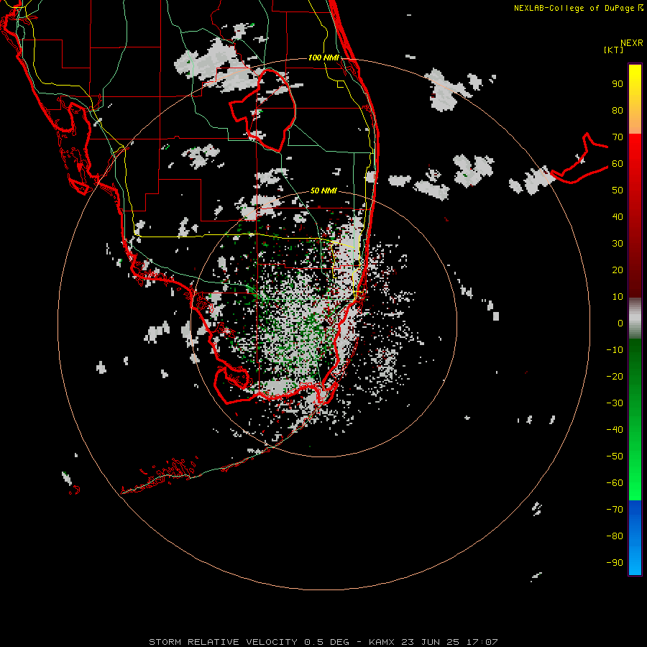The height and width of the screenshot is (647, 647).
Task: Click the NEXLAB-College of DuPage watermark text
Action: tap(579, 8)
